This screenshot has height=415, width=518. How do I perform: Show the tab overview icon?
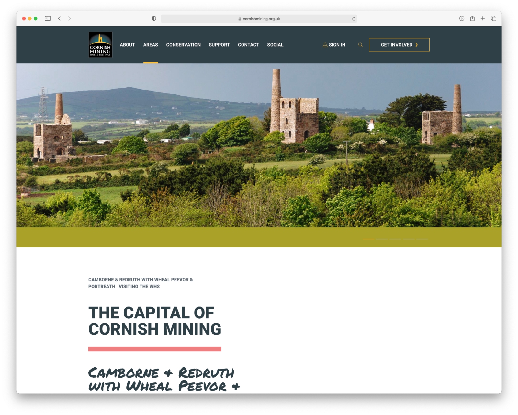493,18
